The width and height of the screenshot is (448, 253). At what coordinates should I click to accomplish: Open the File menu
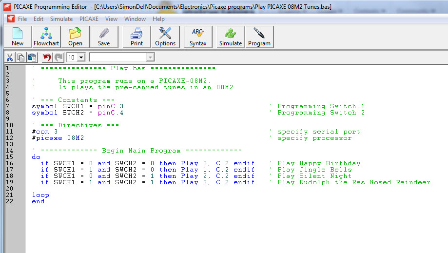22,19
